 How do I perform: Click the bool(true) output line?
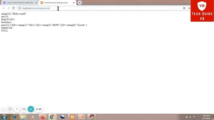(6, 22)
